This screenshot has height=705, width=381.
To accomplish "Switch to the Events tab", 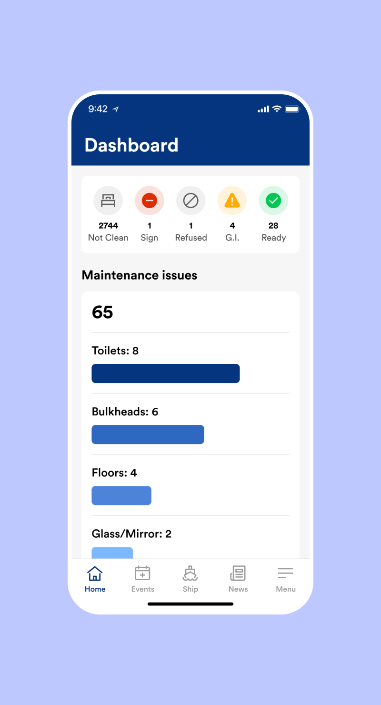I will click(x=143, y=579).
